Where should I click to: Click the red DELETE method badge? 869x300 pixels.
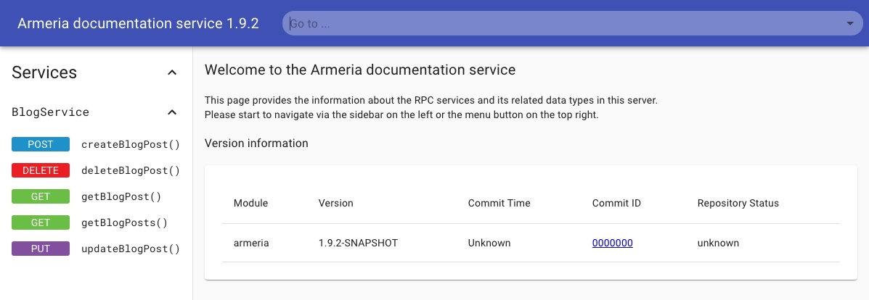pos(41,170)
